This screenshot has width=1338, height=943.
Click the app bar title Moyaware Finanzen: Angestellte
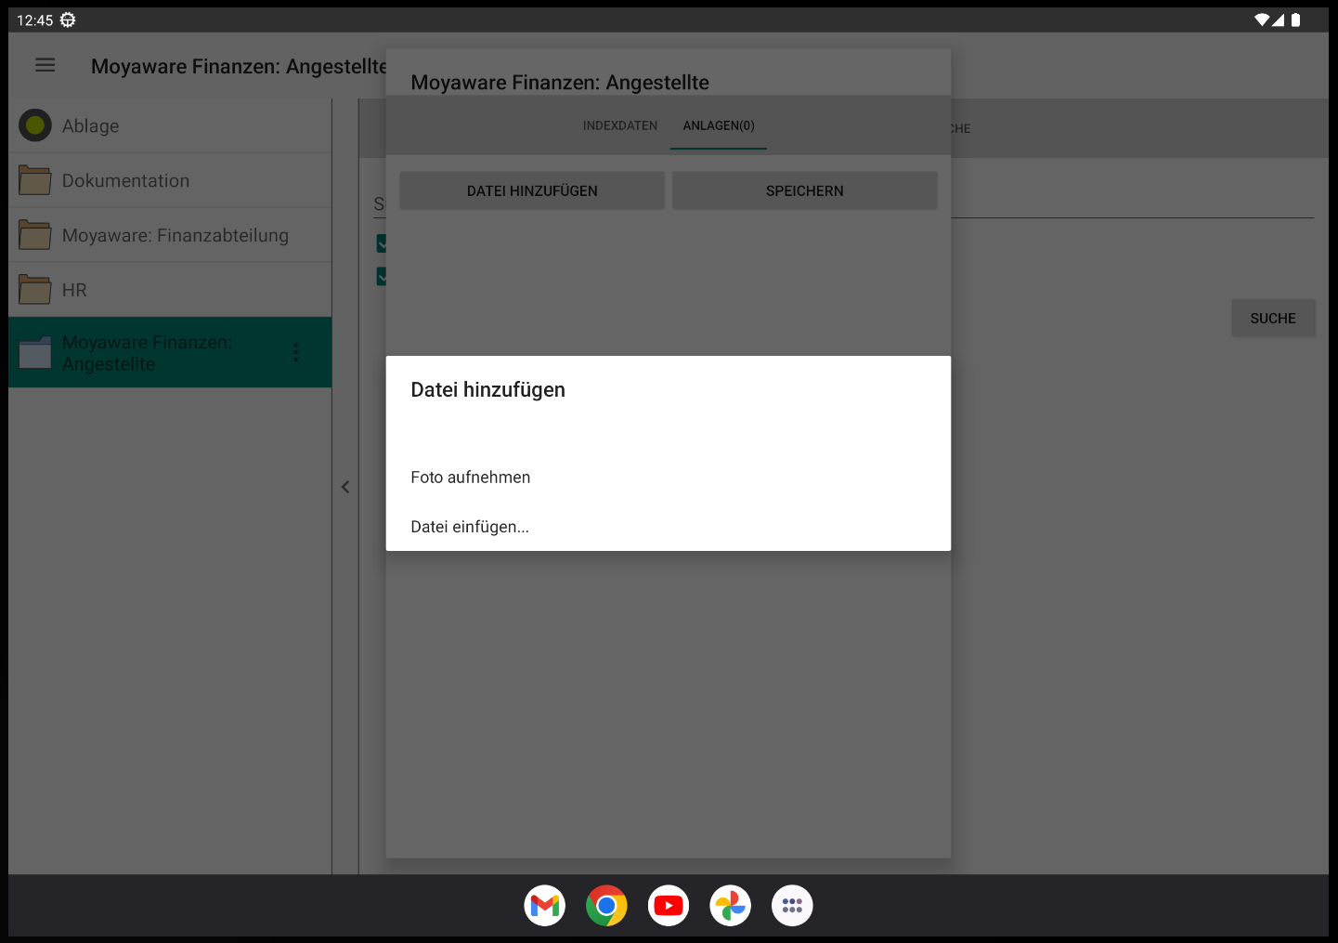click(x=239, y=66)
